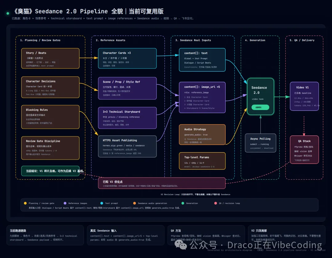Viewport: 332px width, 258px height.
Task: Open the Audio Strategy card
Action: 202,135
